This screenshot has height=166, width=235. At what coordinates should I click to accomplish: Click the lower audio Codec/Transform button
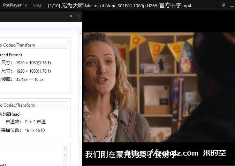(x=33, y=105)
